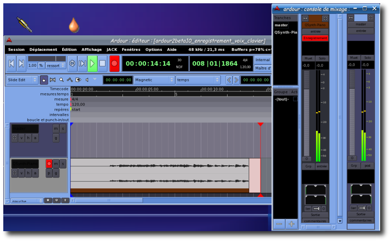Click the Sortie button on master strip
The height and width of the screenshot is (242, 391).
[360, 214]
